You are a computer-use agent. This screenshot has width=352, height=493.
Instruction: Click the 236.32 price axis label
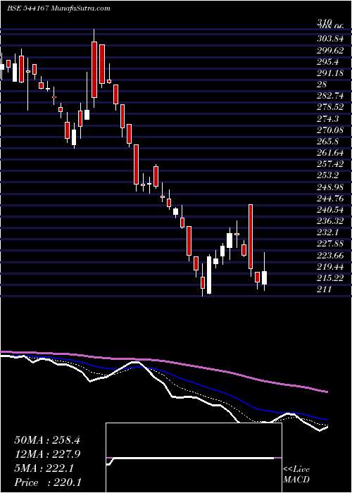(x=330, y=221)
